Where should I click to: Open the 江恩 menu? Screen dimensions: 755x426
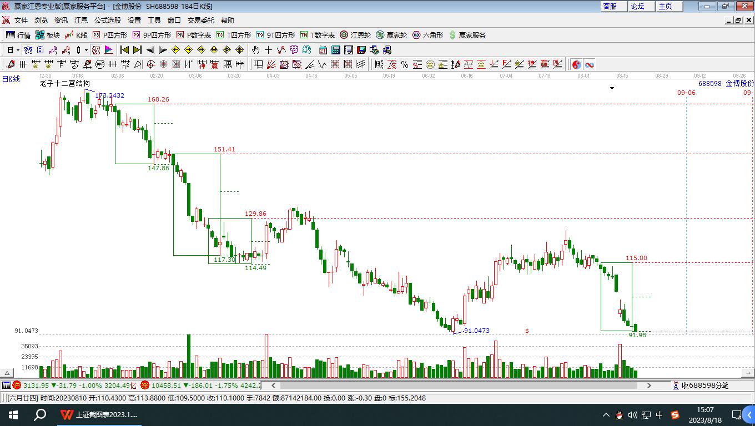(81, 20)
